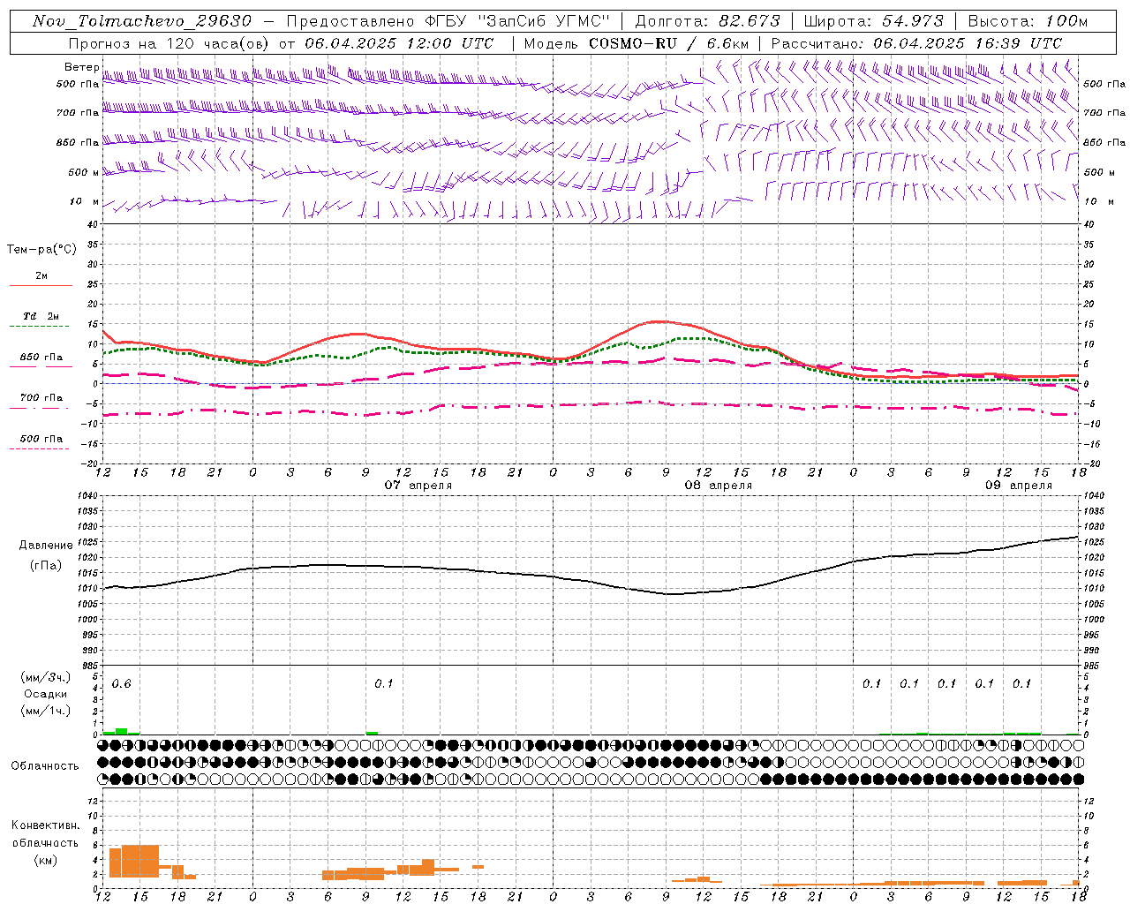Click the forecast start 06.04.2025 12:00 UTC
This screenshot has width=1130, height=904.
(x=399, y=43)
